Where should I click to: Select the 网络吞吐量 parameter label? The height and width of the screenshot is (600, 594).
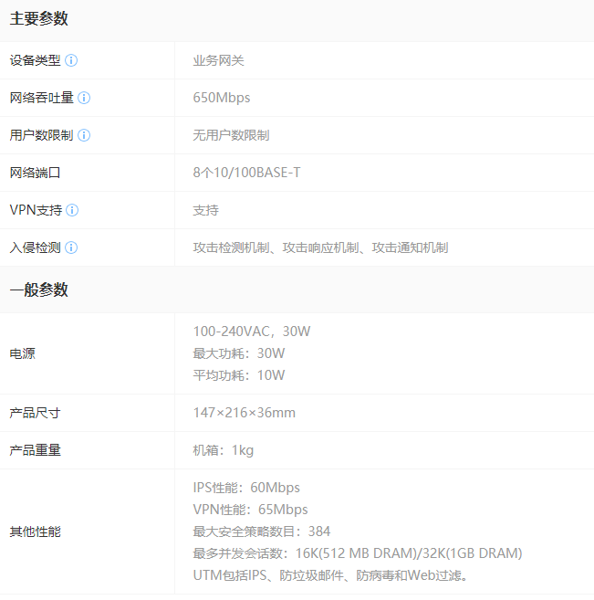tap(41, 98)
